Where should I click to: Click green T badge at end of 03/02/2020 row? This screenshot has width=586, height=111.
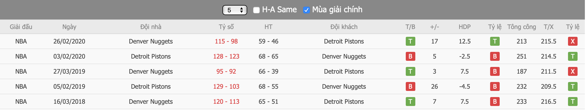[573, 56]
